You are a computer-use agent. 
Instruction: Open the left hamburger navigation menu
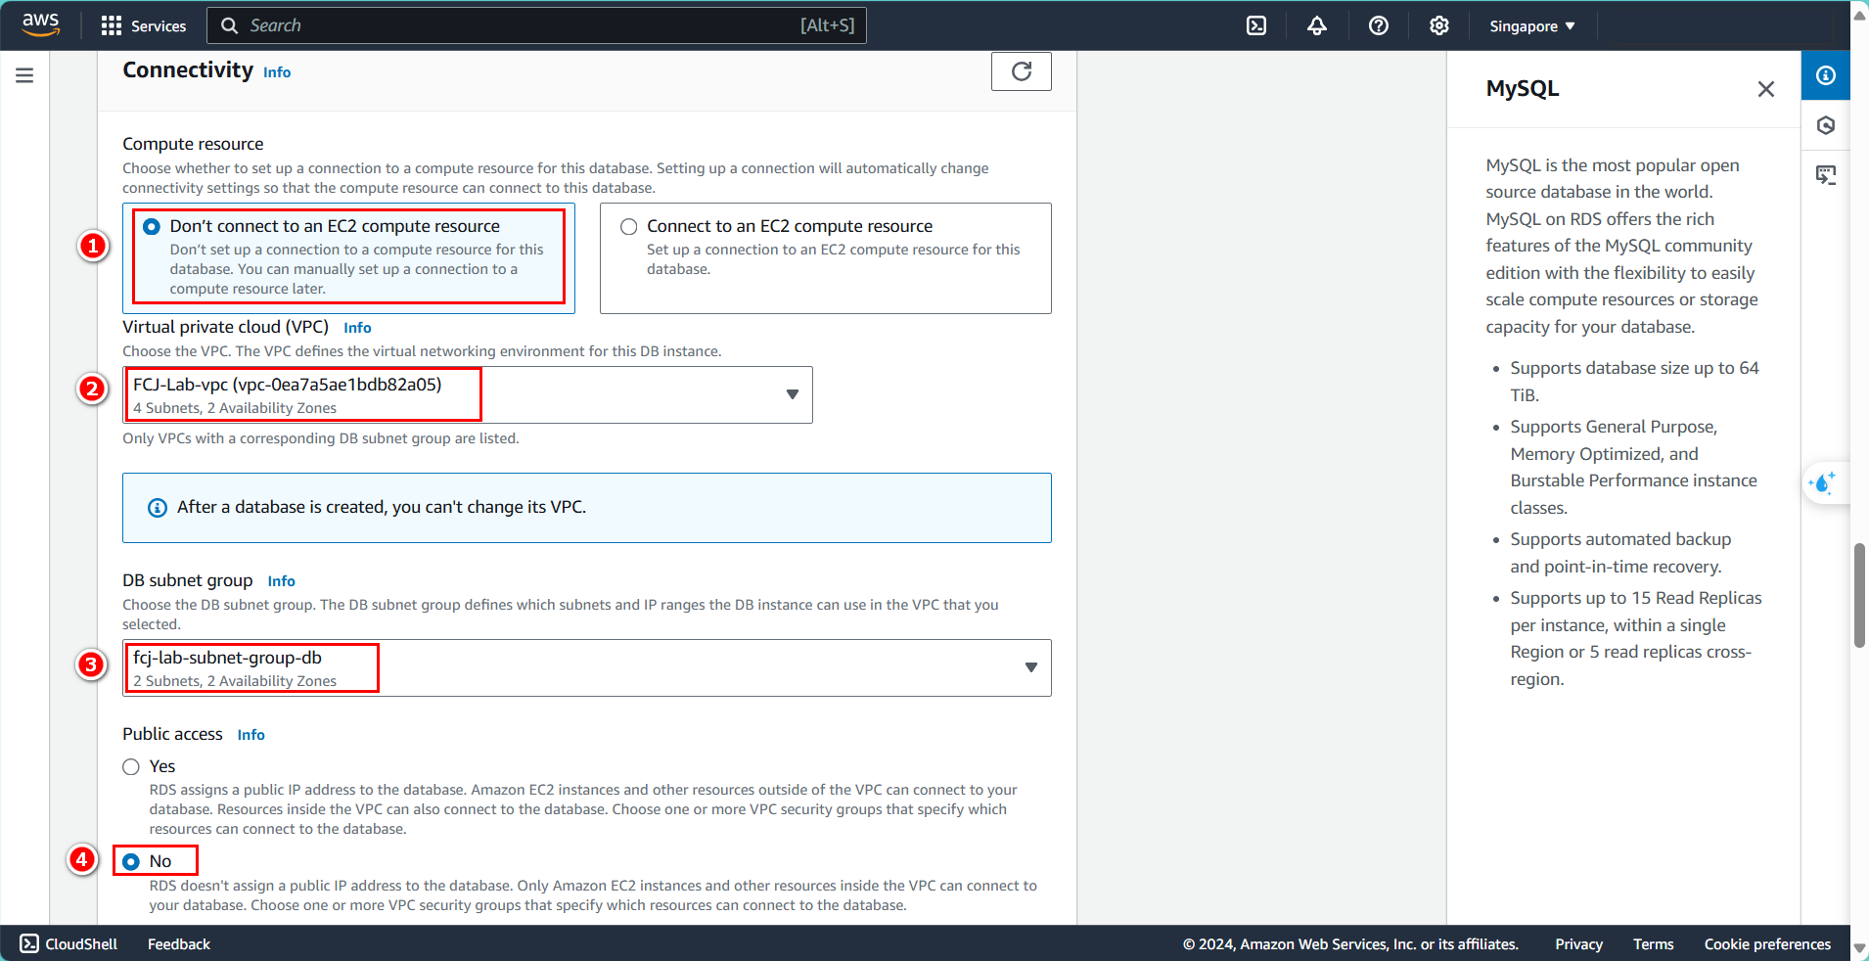pyautogui.click(x=24, y=75)
